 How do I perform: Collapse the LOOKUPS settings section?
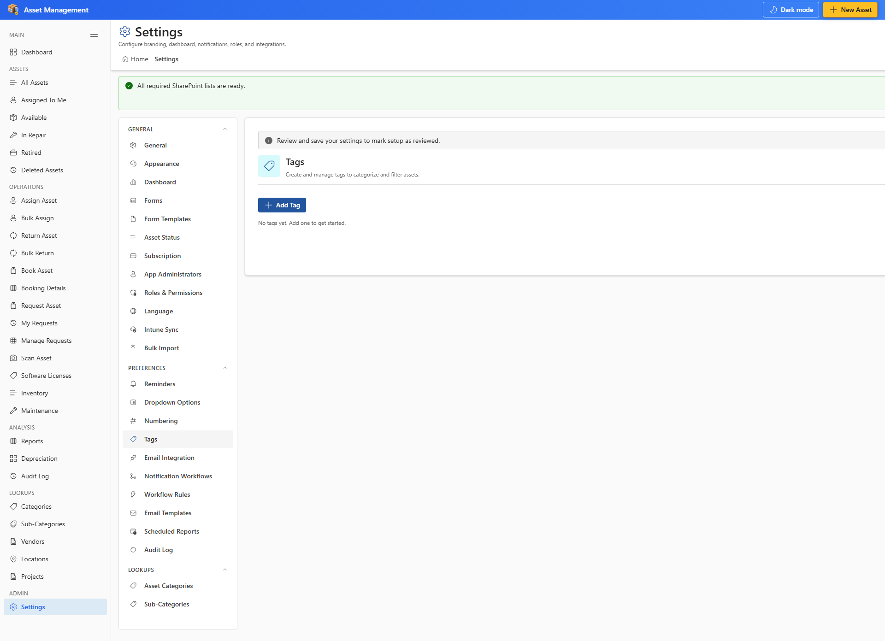[225, 570]
